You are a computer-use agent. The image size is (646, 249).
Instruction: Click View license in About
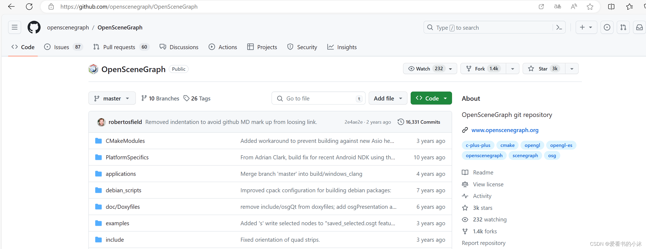pyautogui.click(x=483, y=184)
